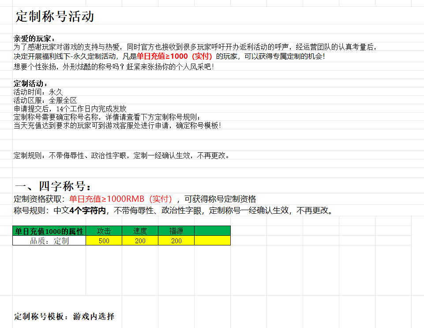Select the 一、四字称号 section heading

pos(53,186)
